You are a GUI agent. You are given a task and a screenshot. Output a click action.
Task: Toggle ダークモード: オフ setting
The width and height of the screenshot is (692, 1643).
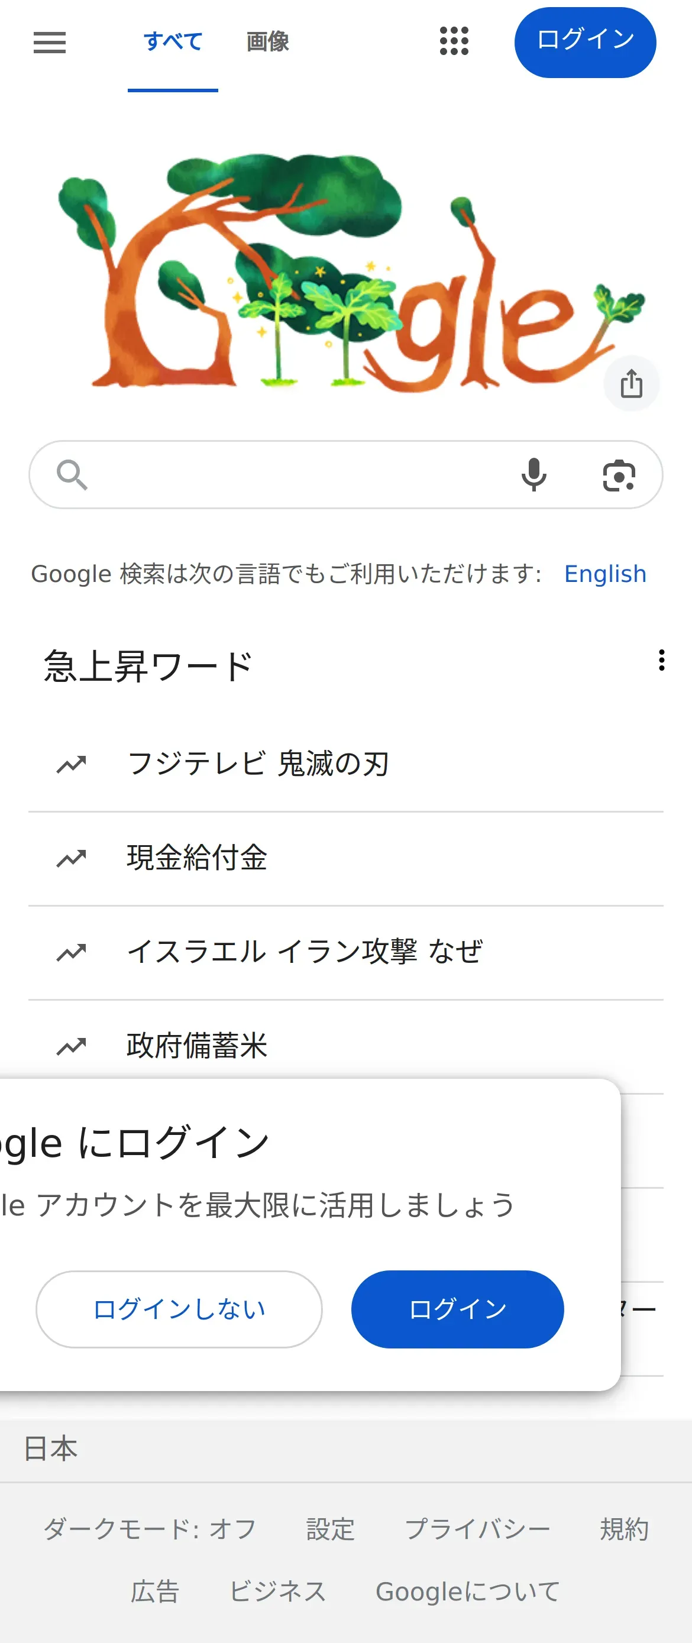click(149, 1529)
